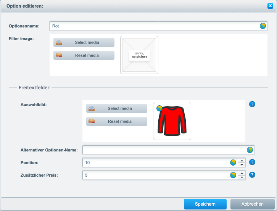Reset media for Filter image
Viewport: 277px width, 211px height.
(x=84, y=55)
